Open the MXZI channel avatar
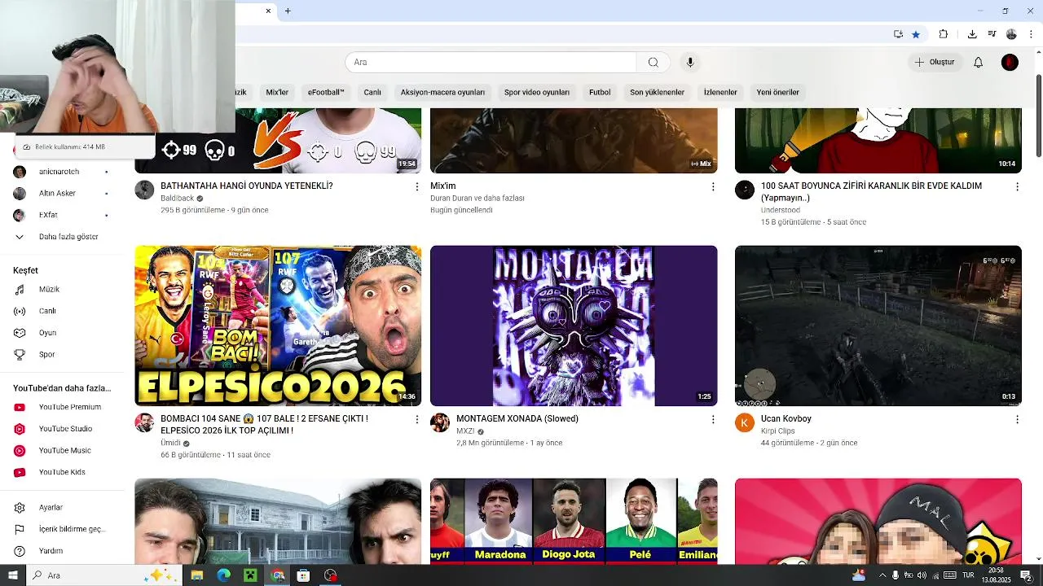This screenshot has height=586, width=1043. click(440, 422)
